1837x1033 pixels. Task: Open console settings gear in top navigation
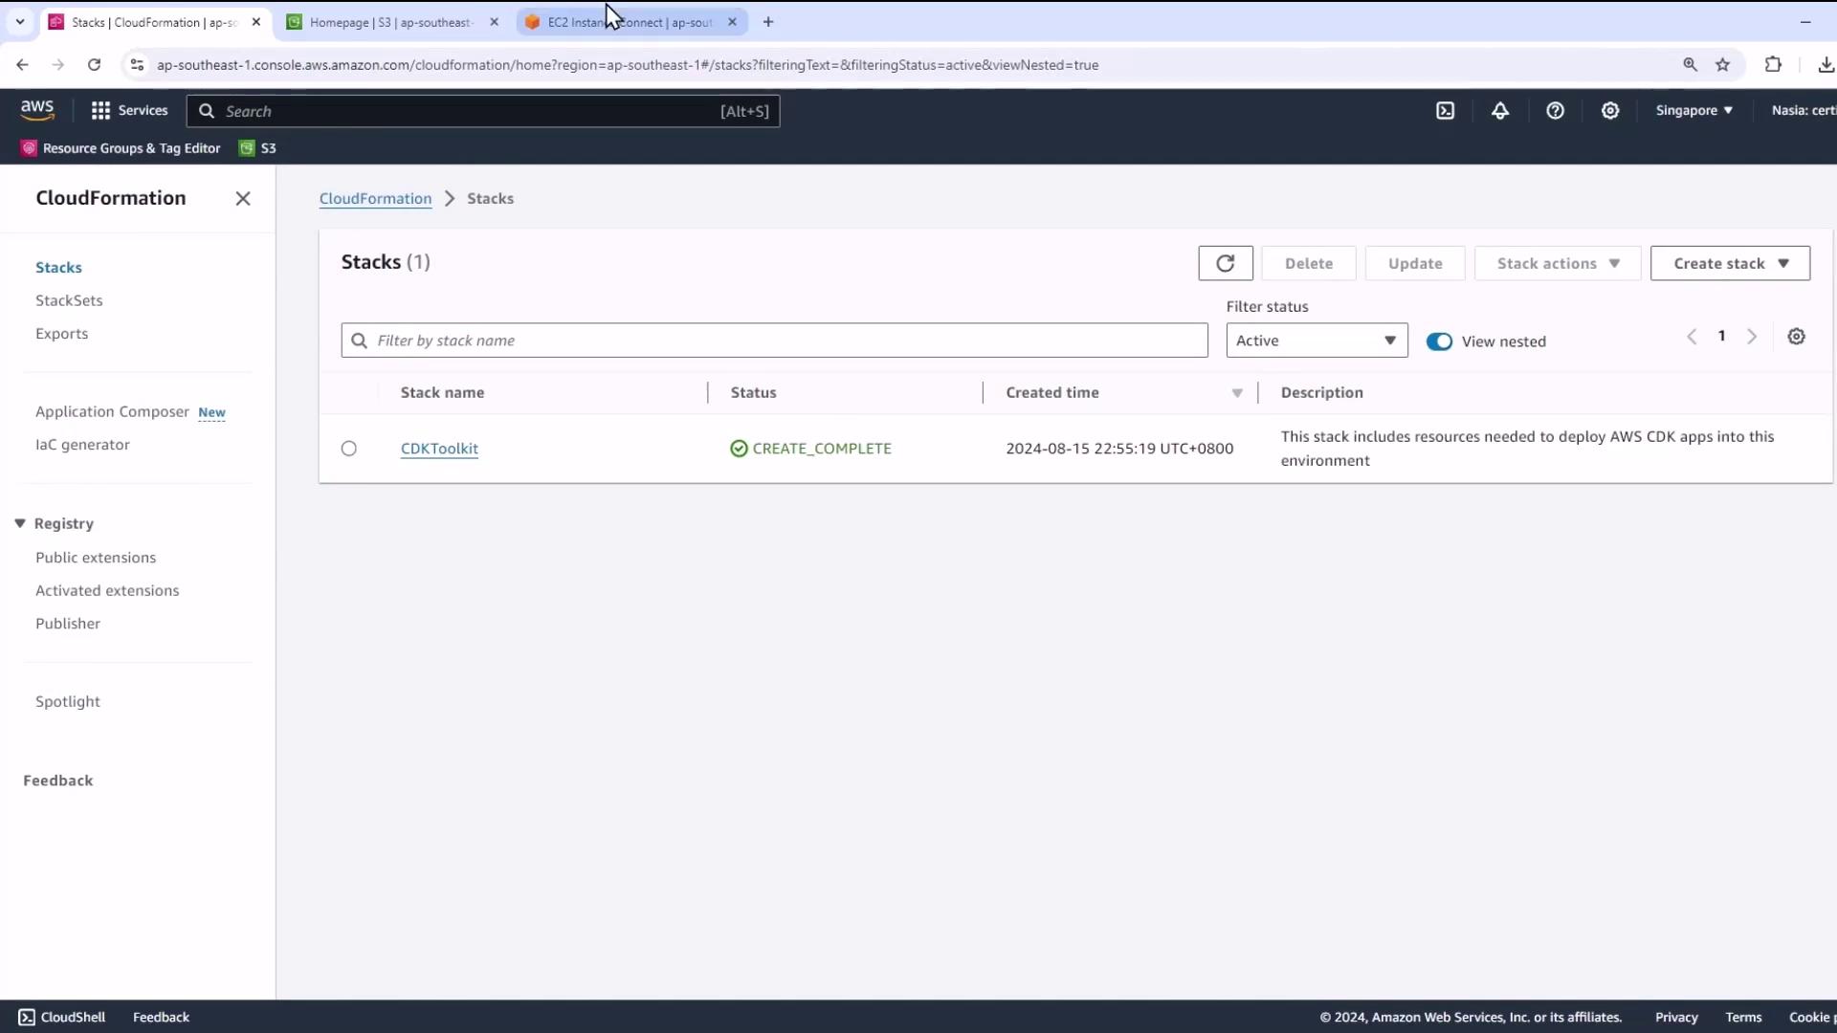pos(1610,111)
